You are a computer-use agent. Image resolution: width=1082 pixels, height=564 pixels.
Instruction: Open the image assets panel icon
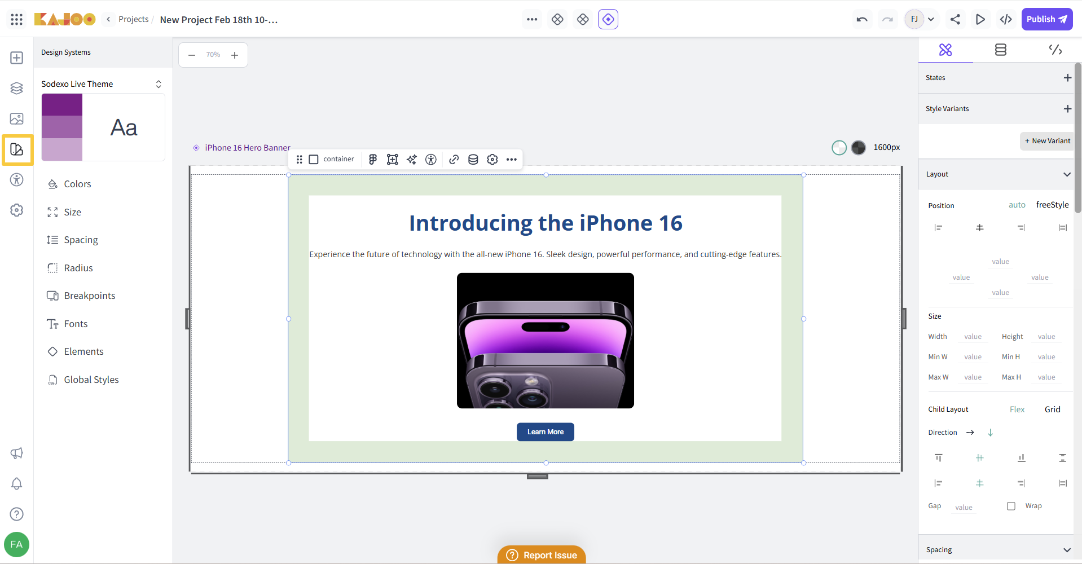pyautogui.click(x=17, y=118)
